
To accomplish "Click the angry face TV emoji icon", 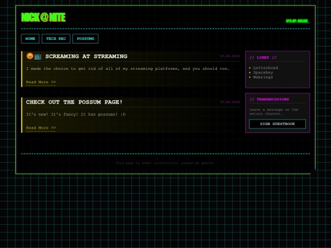I will (34, 56).
